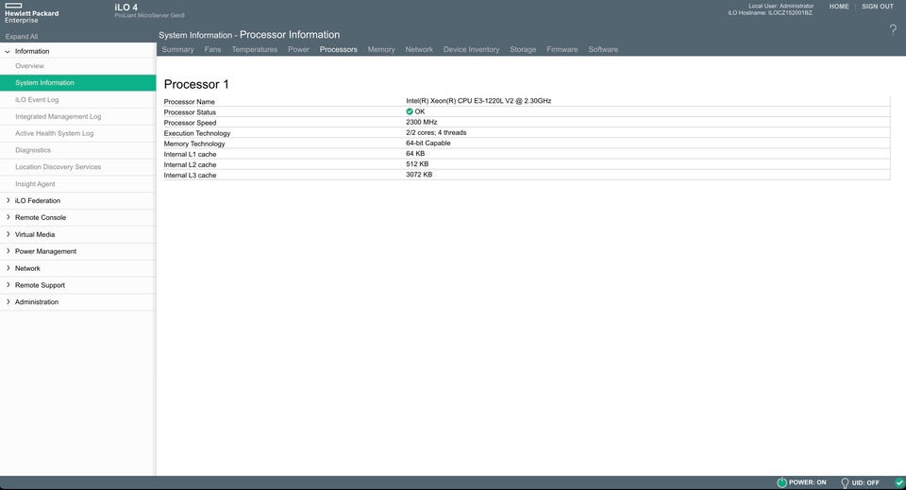
Task: Click the POWER: ON status icon
Action: click(781, 482)
